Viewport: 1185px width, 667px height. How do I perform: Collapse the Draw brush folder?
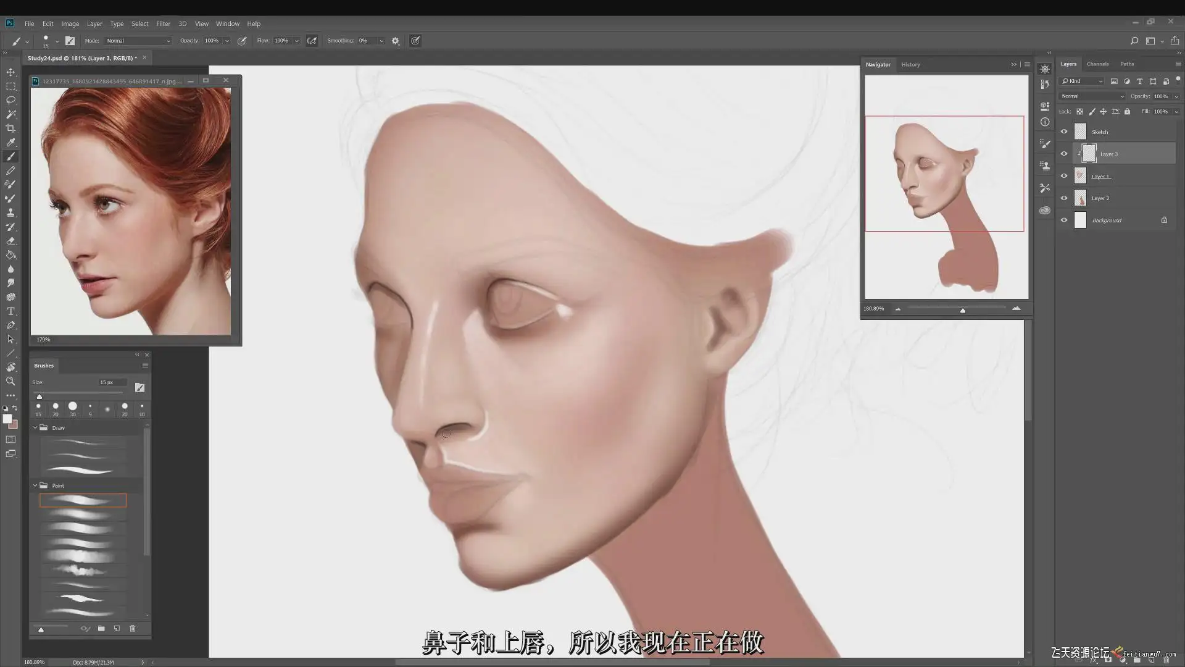[35, 427]
